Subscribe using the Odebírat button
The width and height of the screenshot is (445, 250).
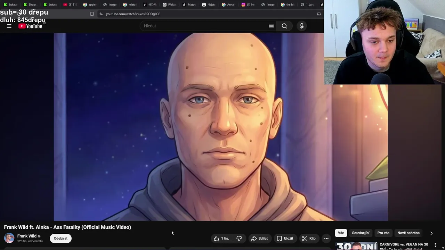coord(60,239)
